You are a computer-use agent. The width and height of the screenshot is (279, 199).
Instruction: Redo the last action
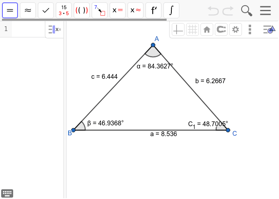tap(228, 11)
